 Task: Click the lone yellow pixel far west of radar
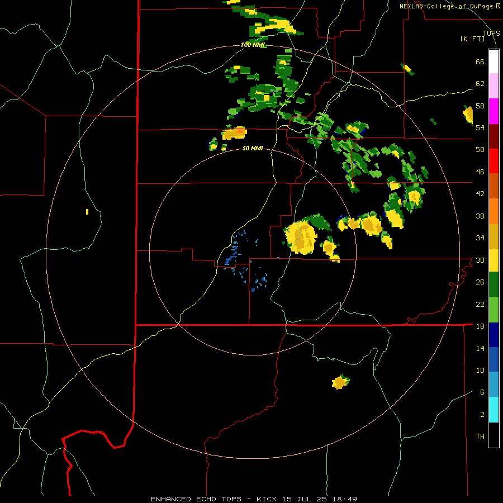[x=87, y=212]
